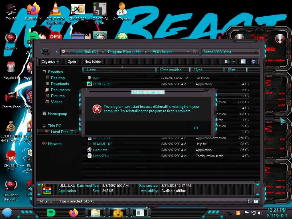Click the network tray icon
This screenshot has height=219, width=292.
[254, 213]
